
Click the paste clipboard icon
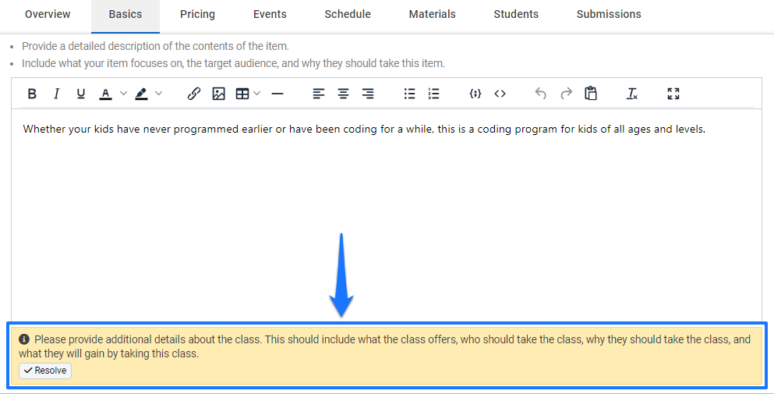tap(591, 94)
